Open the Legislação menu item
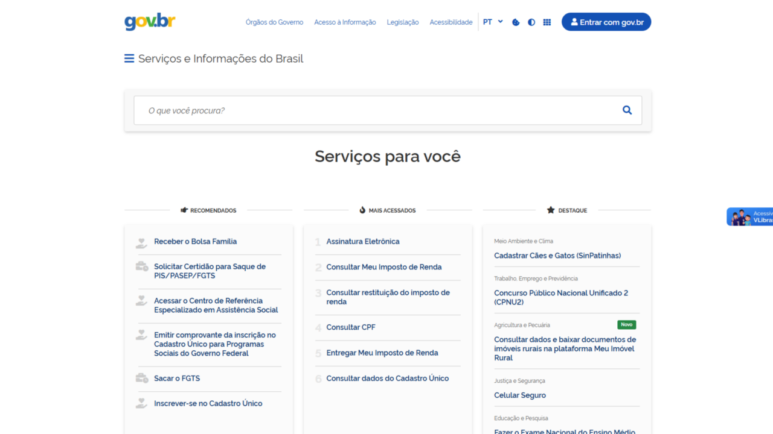773x434 pixels. [402, 22]
